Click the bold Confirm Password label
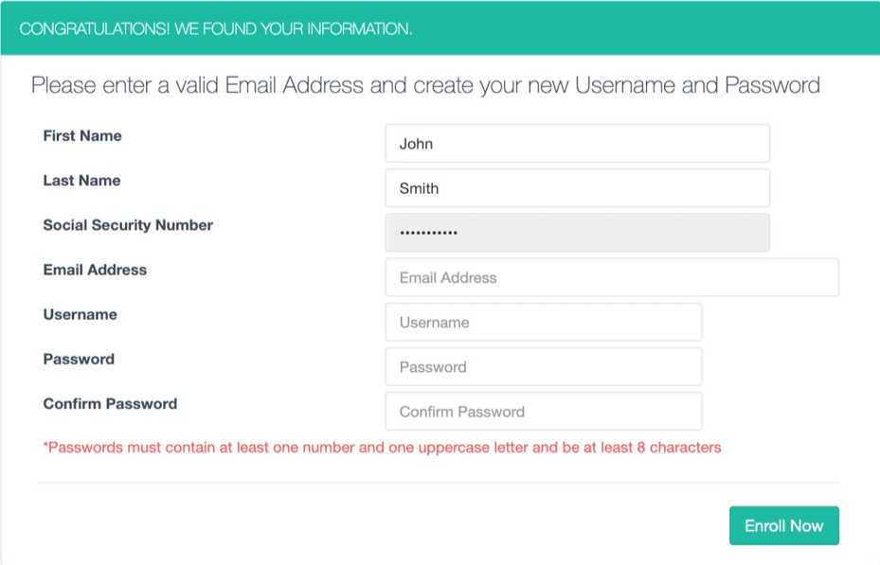The image size is (880, 565). [x=110, y=403]
